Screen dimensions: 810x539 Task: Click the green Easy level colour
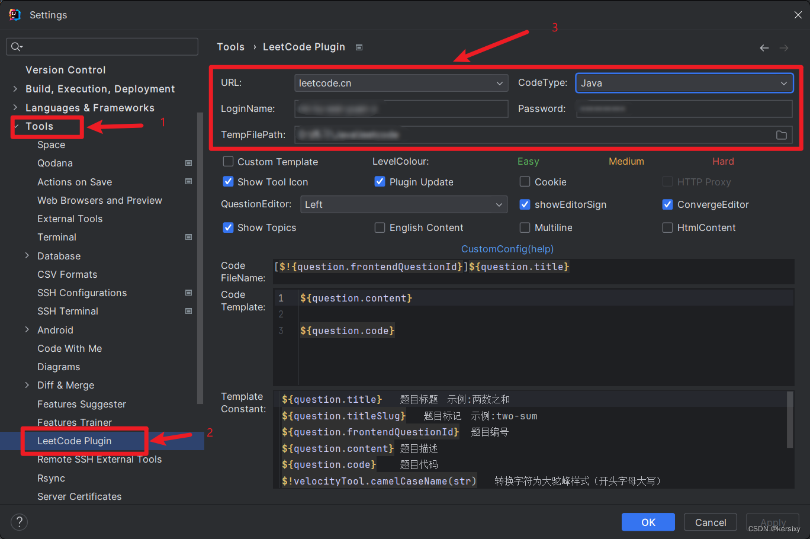tap(528, 161)
